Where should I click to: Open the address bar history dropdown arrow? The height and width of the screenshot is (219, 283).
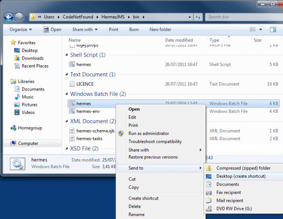coord(190,17)
